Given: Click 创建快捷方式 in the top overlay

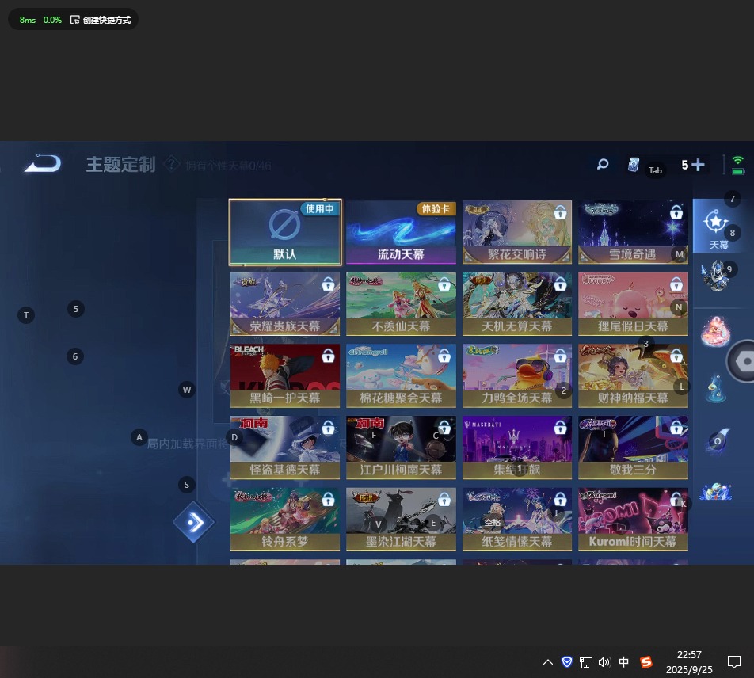Looking at the screenshot, I should click(101, 20).
